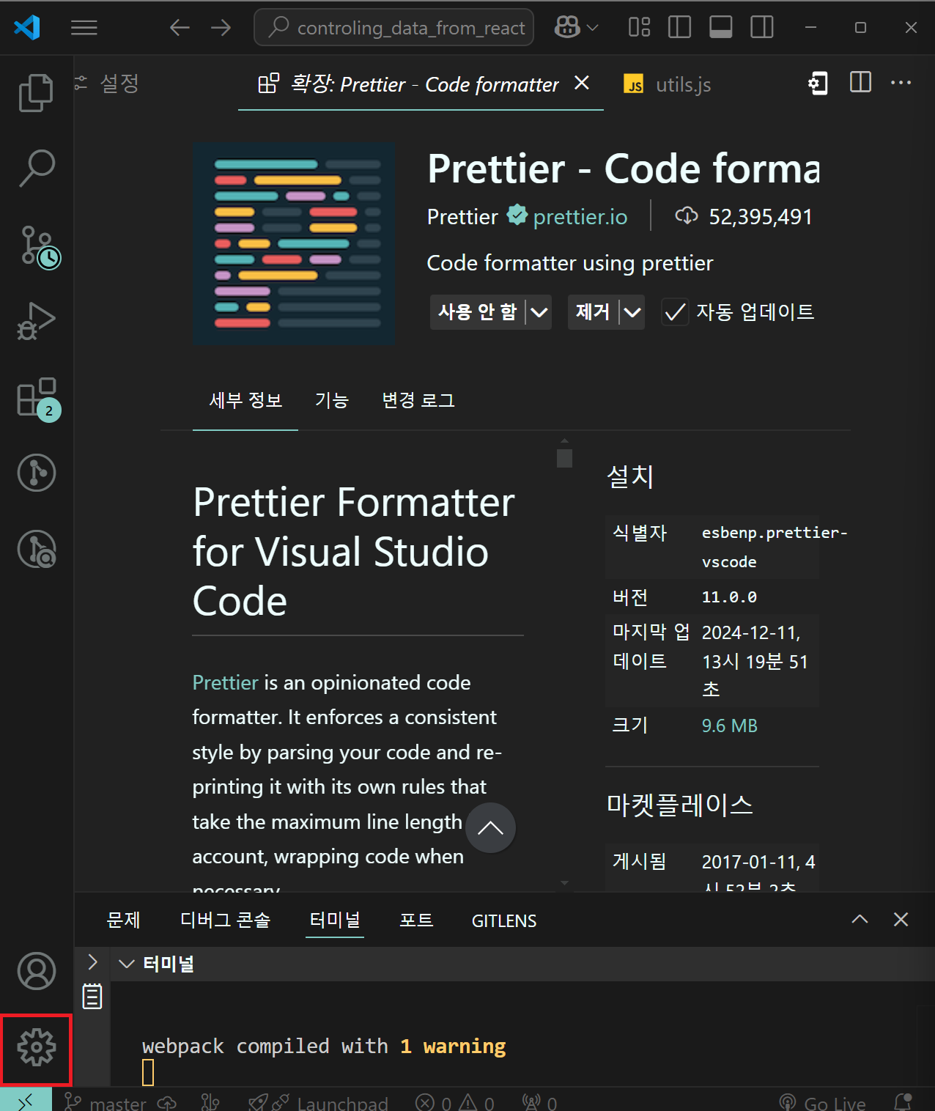Viewport: 935px width, 1111px height.
Task: Close the Prettier extension tab
Action: point(582,83)
